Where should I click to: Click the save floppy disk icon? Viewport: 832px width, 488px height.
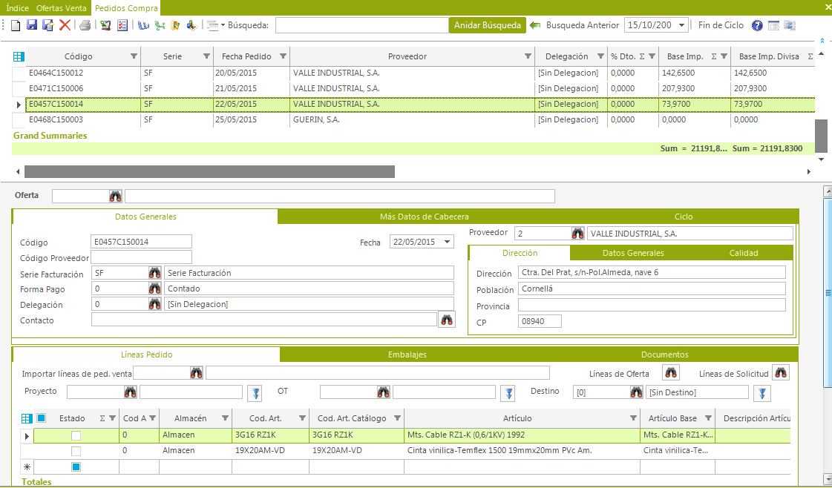(32, 25)
